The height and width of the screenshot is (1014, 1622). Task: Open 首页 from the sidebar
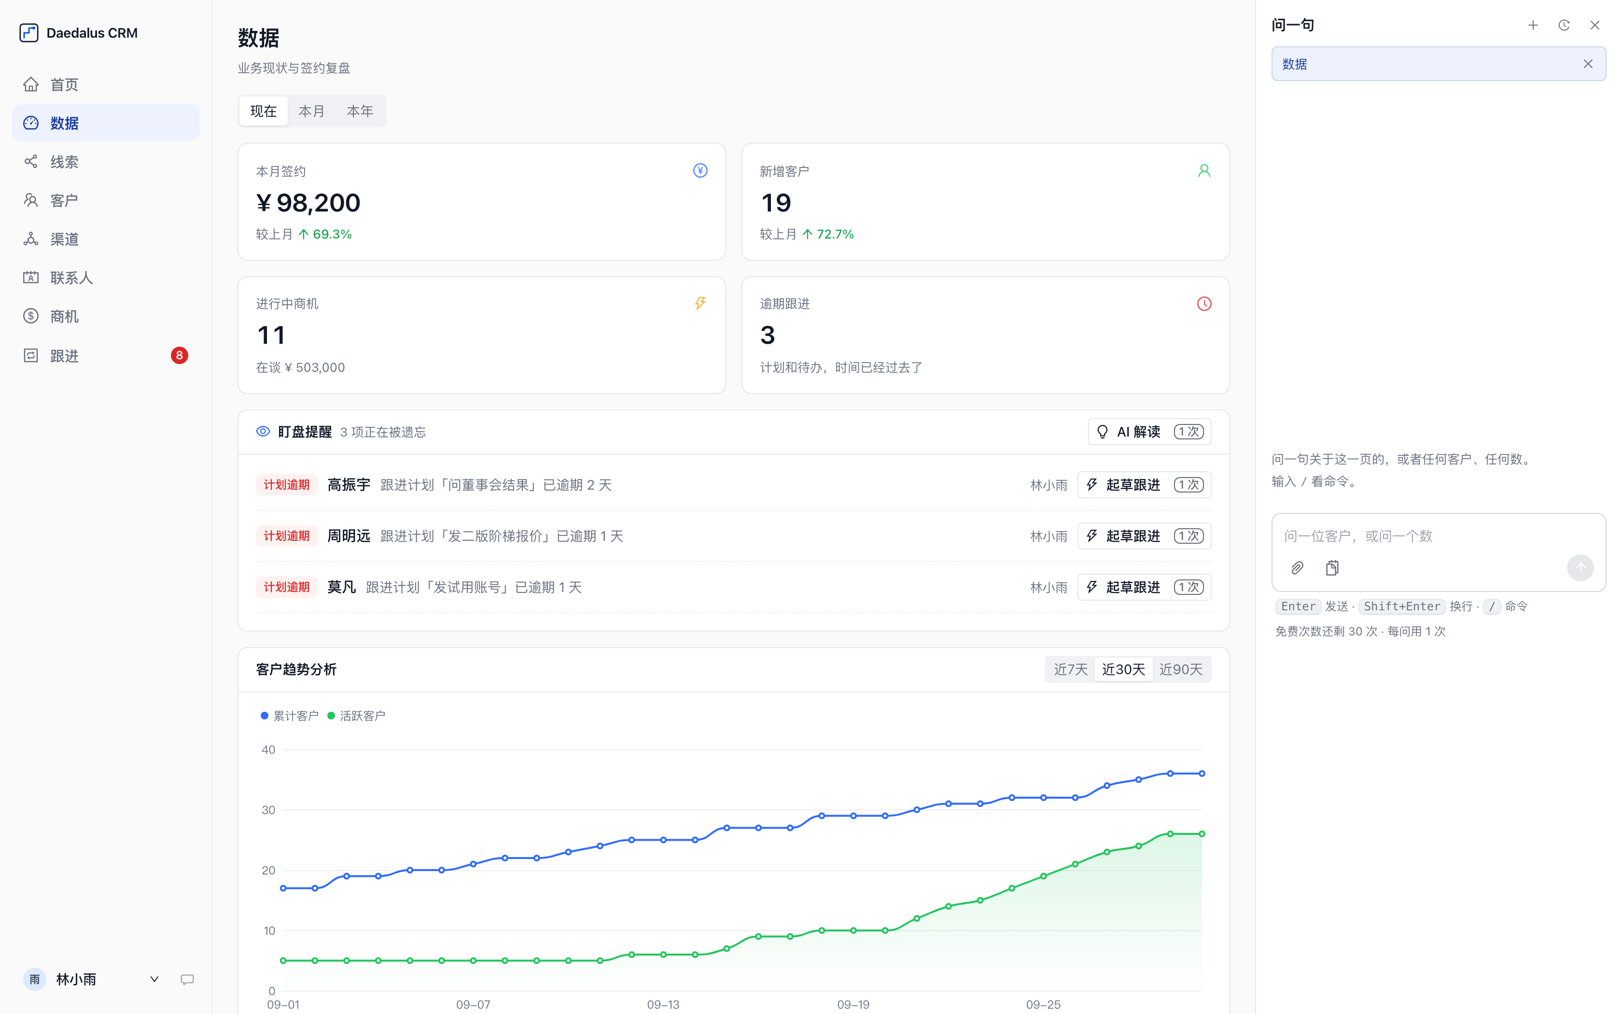coord(105,84)
